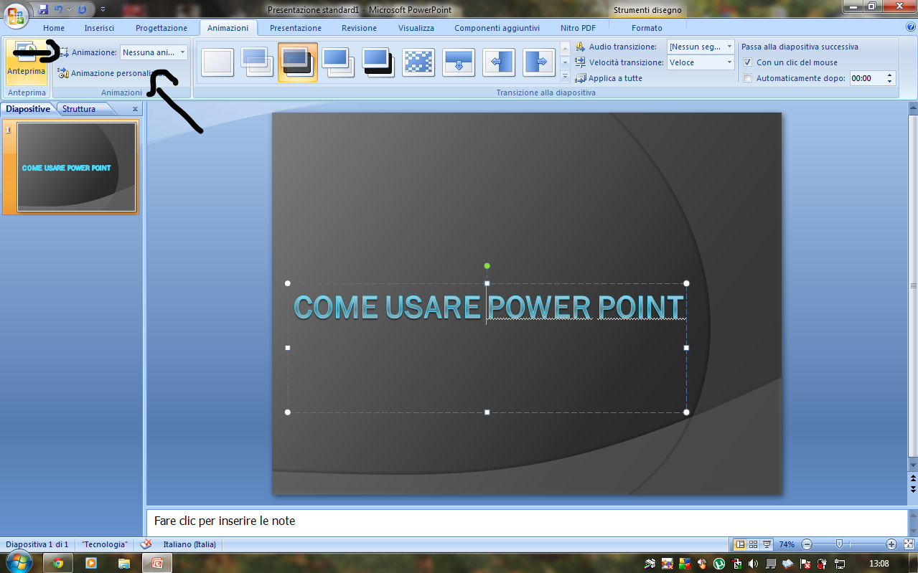The image size is (918, 573).
Task: Switch to Normal view icon
Action: pyautogui.click(x=741, y=544)
